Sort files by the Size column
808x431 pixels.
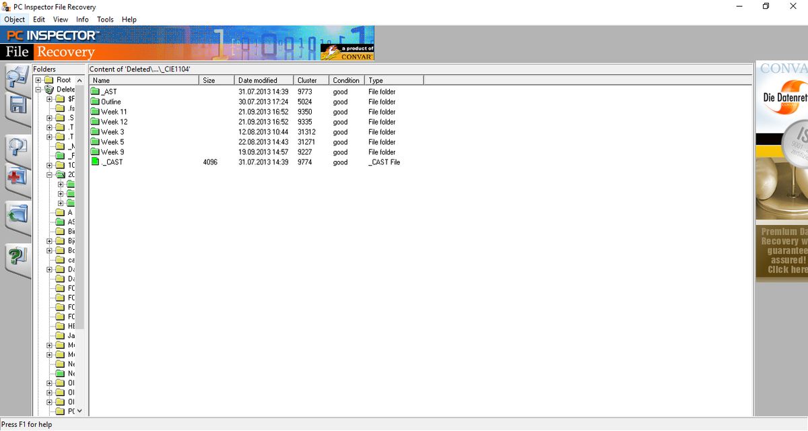210,79
